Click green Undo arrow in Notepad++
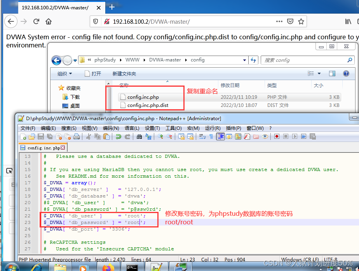 point(119,136)
